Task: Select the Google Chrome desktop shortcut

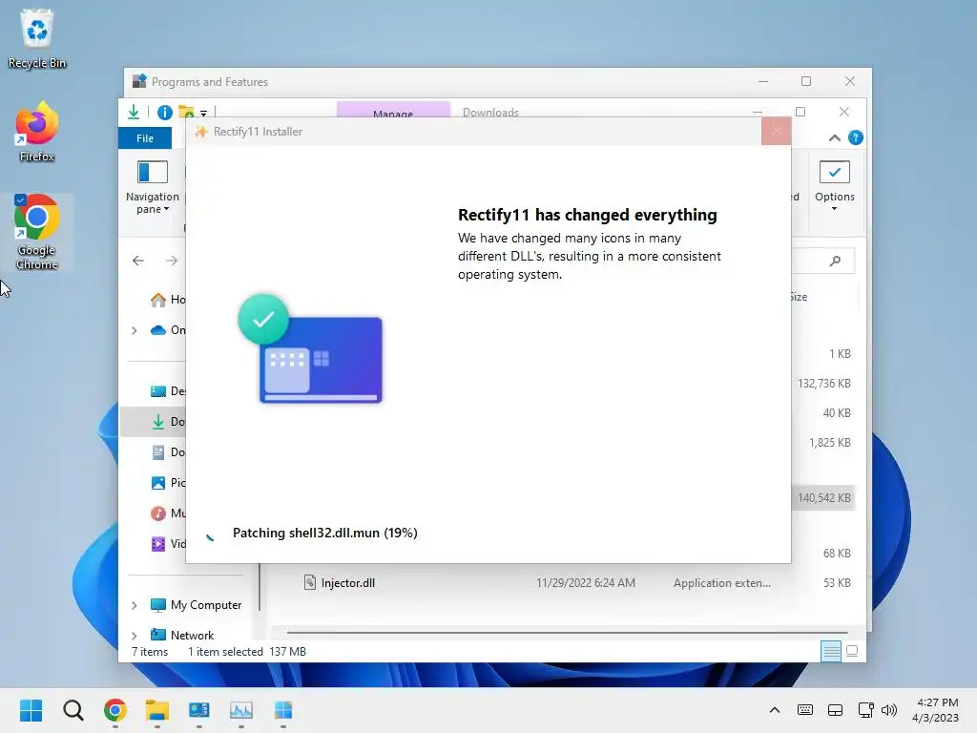Action: coord(37,232)
